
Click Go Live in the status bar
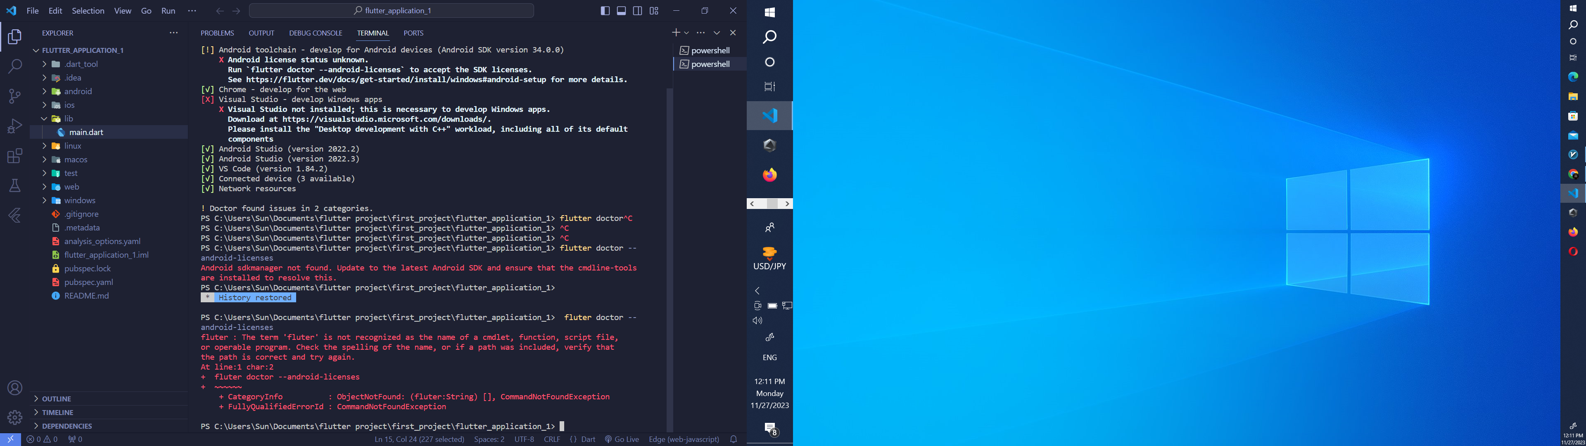point(622,439)
